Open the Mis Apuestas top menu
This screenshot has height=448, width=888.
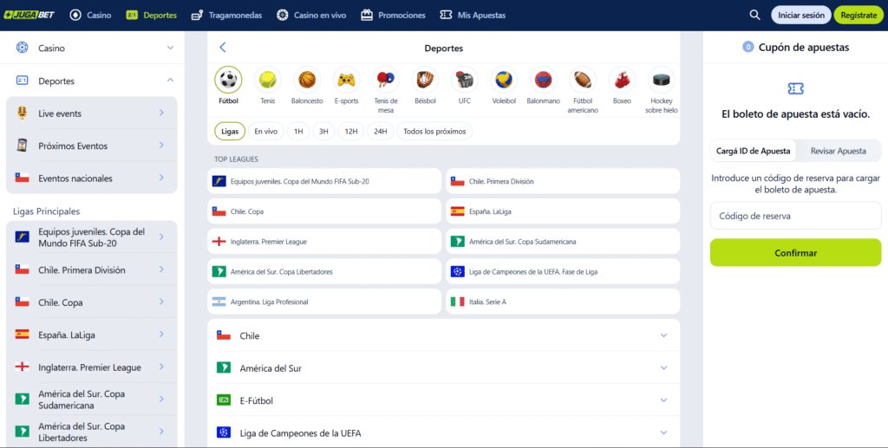pyautogui.click(x=473, y=16)
